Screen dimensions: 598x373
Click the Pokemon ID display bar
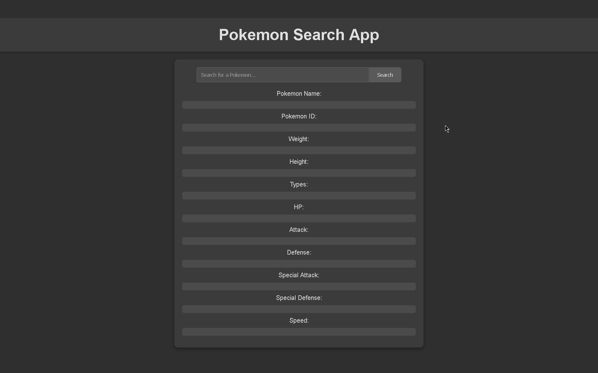tap(299, 128)
